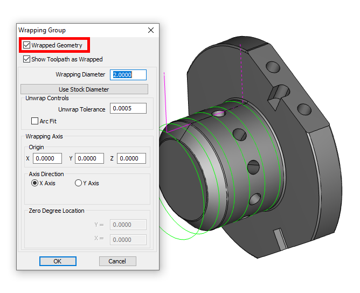360x293 pixels.
Task: Select the Y Axis radio button
Action: click(x=78, y=183)
